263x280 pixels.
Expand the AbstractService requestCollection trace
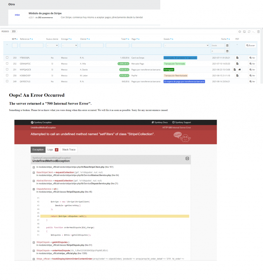(x=34, y=181)
